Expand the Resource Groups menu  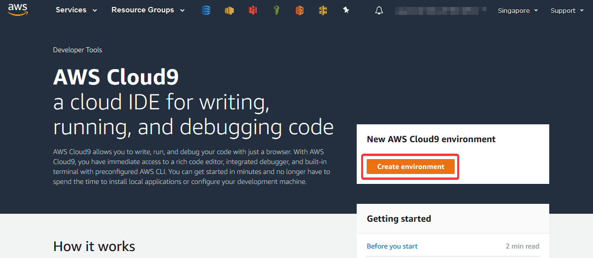tap(148, 10)
